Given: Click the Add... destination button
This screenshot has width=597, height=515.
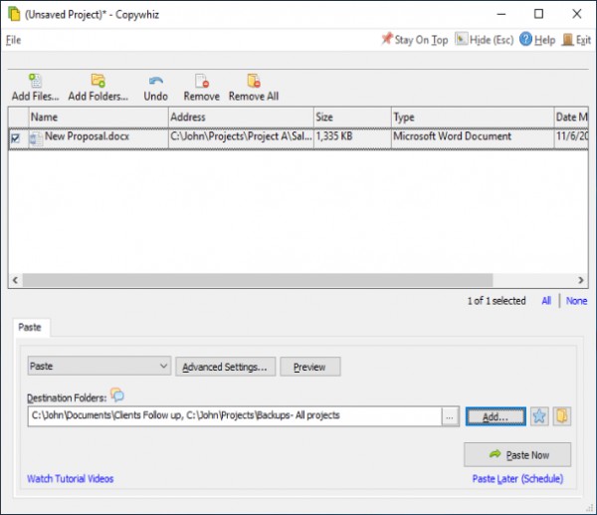Looking at the screenshot, I should tap(496, 416).
